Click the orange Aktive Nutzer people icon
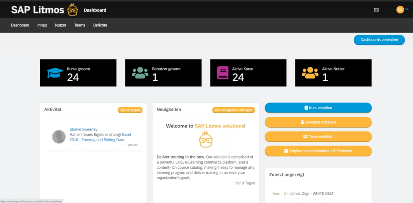413x203 pixels. click(x=310, y=73)
